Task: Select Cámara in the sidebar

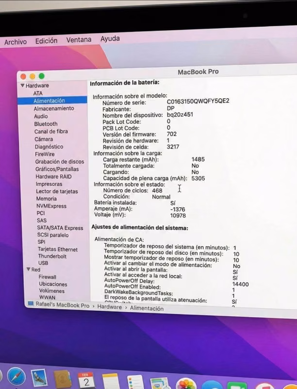Action: pos(44,139)
